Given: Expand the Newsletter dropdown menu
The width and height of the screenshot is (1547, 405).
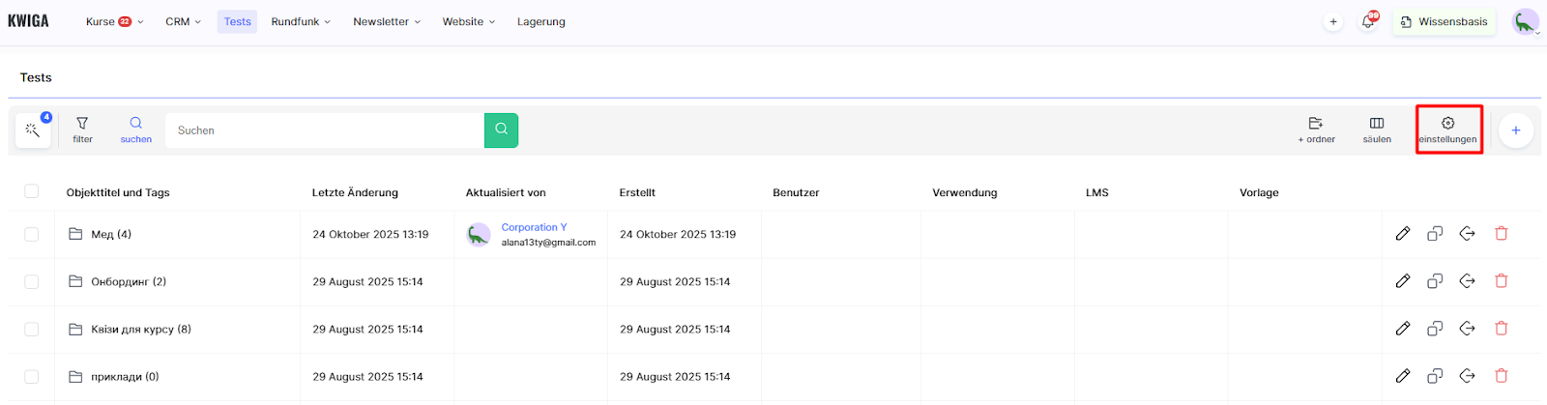Looking at the screenshot, I should [x=386, y=21].
